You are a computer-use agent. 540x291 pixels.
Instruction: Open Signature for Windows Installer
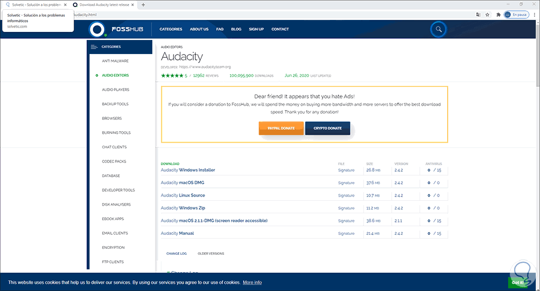coord(346,170)
